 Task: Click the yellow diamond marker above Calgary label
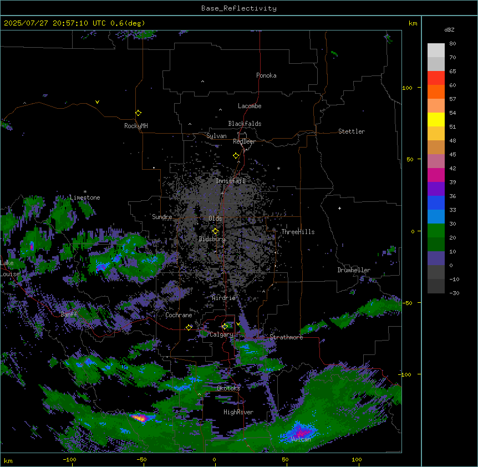(225, 327)
